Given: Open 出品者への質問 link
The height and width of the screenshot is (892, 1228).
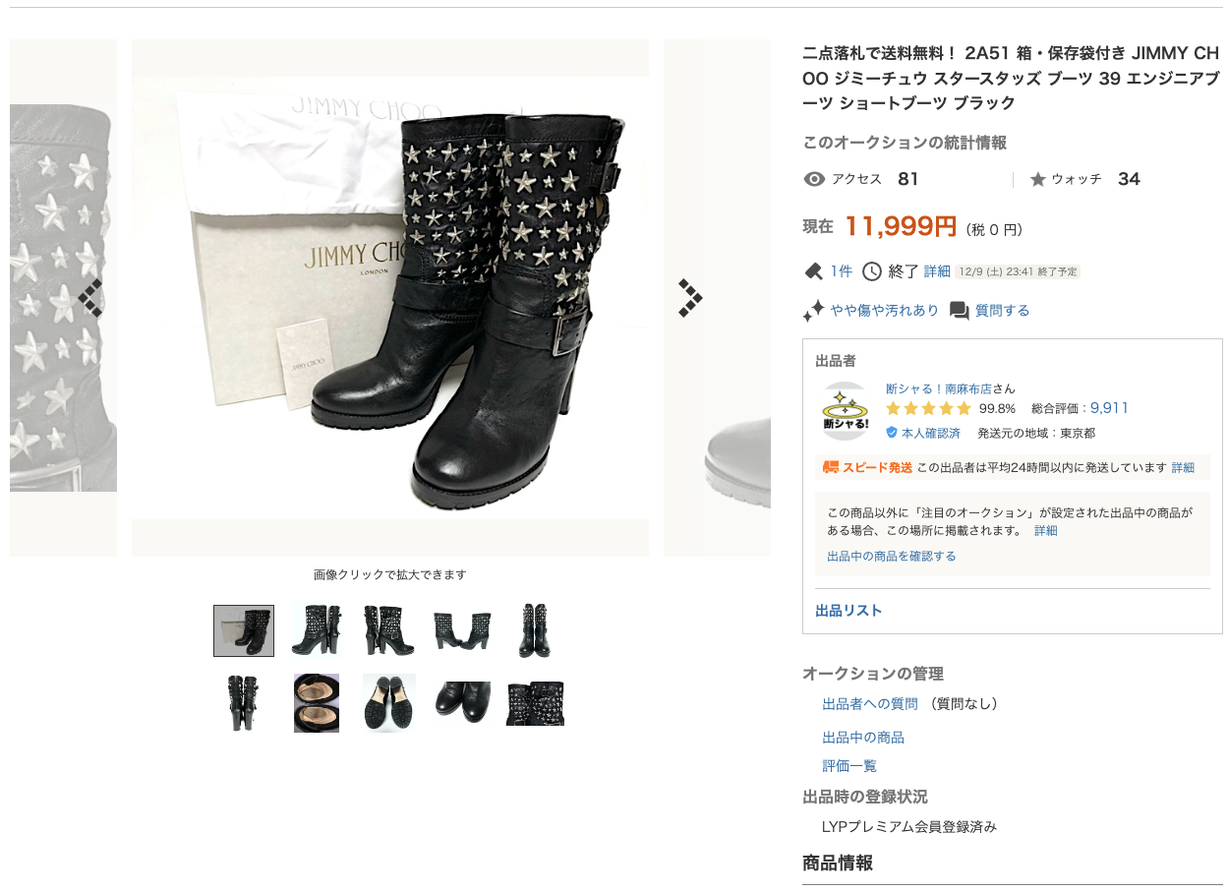Looking at the screenshot, I should [870, 704].
